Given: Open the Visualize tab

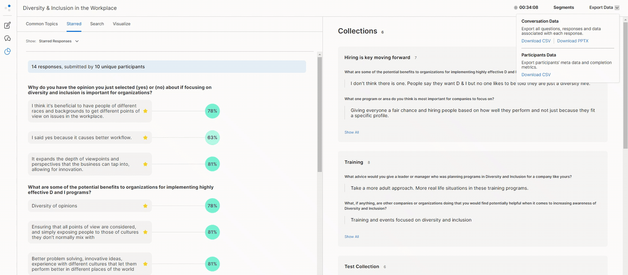Looking at the screenshot, I should pos(121,24).
